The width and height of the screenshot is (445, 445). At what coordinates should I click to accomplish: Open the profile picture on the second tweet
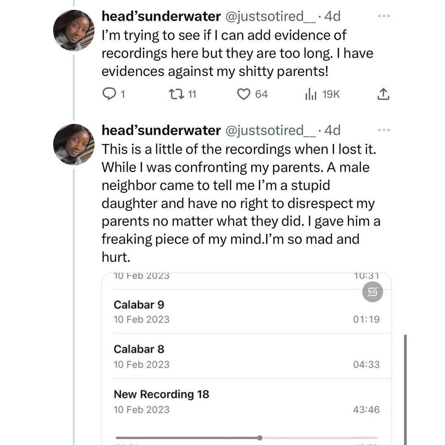tap(74, 144)
